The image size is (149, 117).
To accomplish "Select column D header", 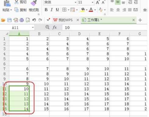I will click(79, 34).
